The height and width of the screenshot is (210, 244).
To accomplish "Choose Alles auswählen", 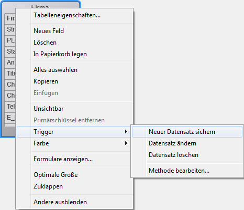I will click(x=74, y=70).
